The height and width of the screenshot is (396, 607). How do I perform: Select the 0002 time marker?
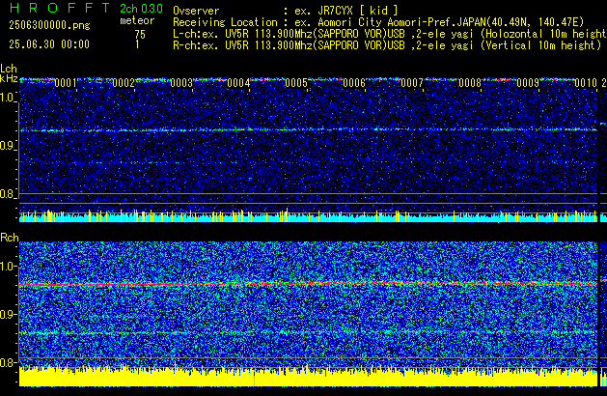point(124,83)
